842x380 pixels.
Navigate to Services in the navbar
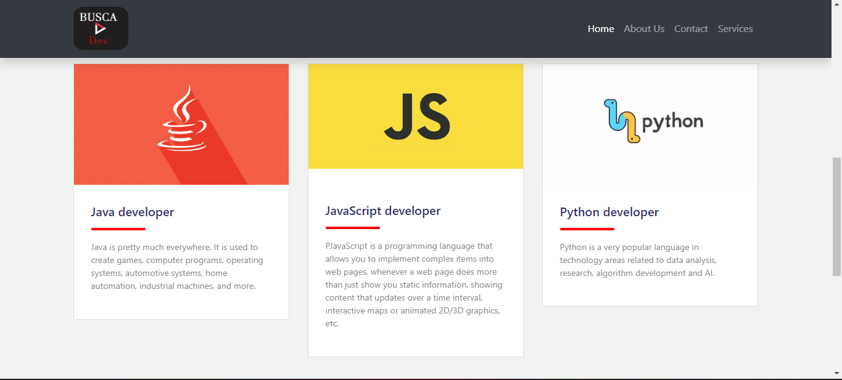735,29
